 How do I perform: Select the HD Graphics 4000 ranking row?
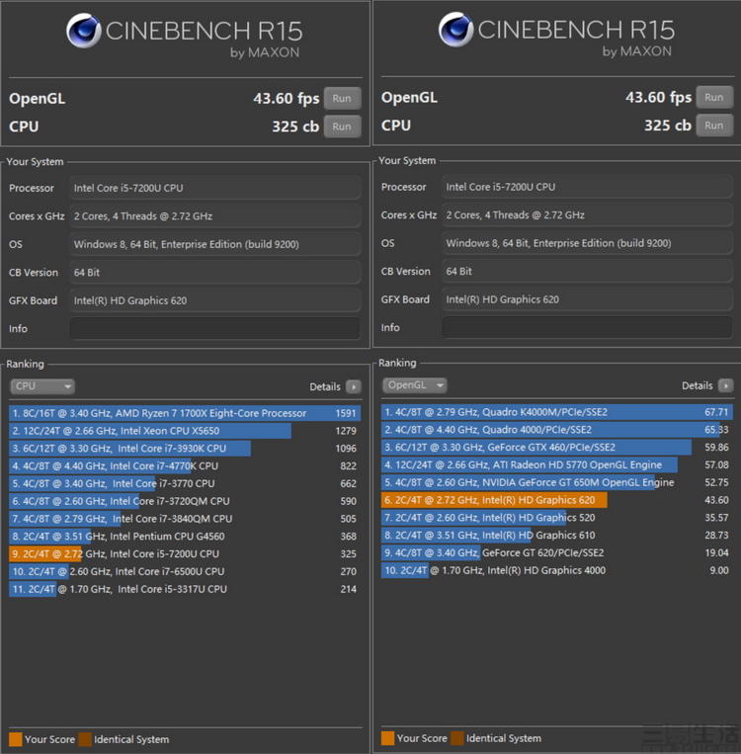[557, 570]
